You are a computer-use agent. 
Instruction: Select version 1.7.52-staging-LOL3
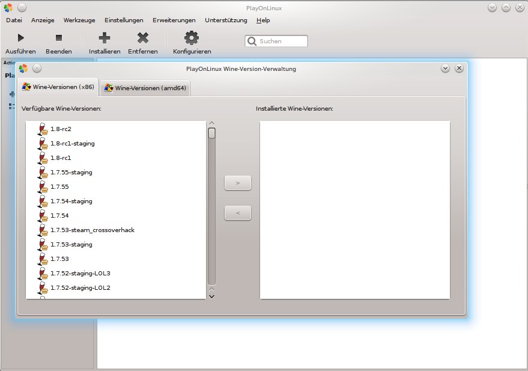tap(80, 274)
